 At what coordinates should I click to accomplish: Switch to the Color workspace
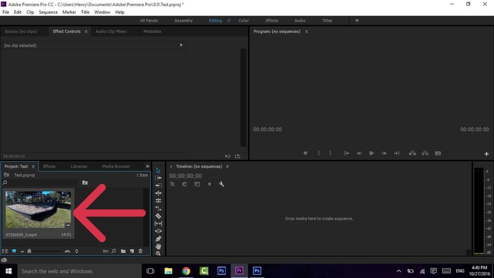[x=243, y=21]
